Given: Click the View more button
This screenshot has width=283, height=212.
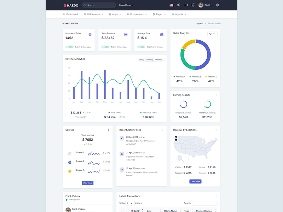Looking at the screenshot, I should click(87, 183).
